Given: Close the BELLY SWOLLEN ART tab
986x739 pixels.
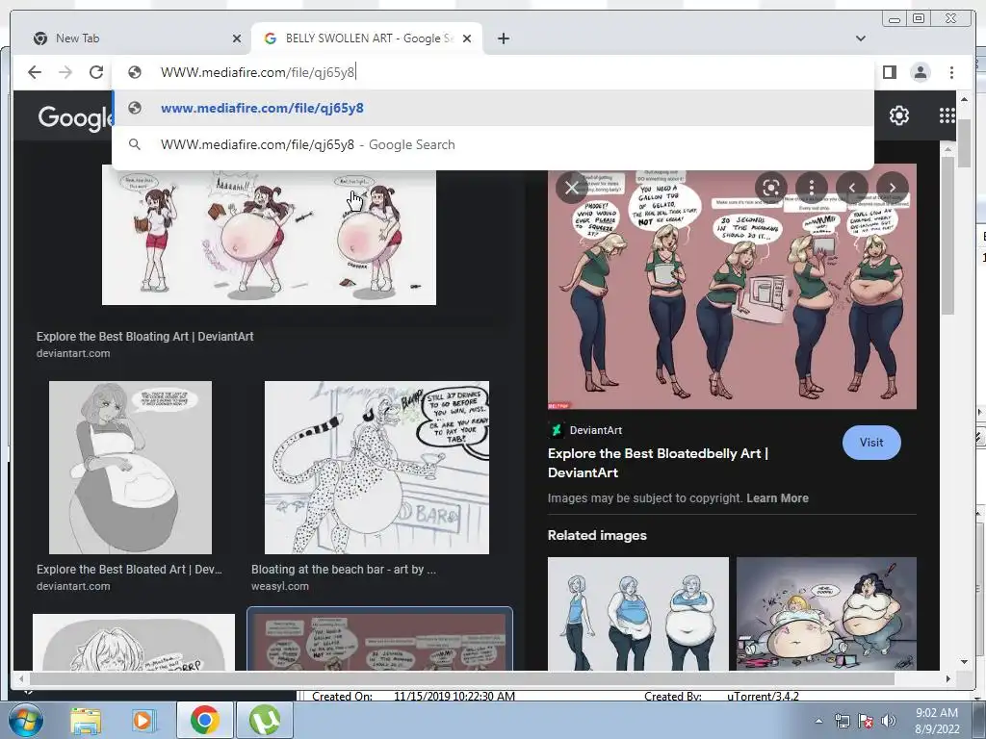Looking at the screenshot, I should click(467, 38).
